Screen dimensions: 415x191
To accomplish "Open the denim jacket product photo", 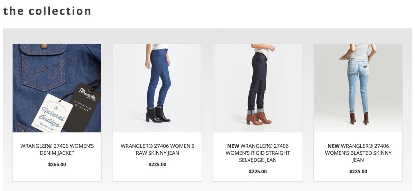I will 57,88.
